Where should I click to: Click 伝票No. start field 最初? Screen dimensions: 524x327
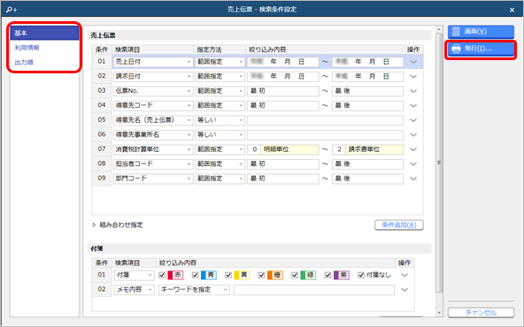(282, 91)
